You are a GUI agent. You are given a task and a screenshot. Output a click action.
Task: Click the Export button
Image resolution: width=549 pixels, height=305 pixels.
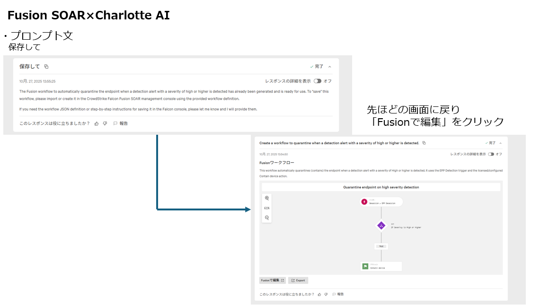point(298,280)
